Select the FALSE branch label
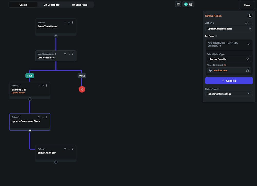 pos(82,76)
